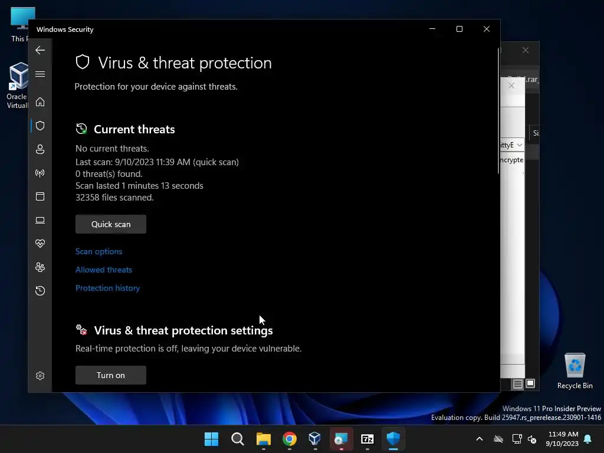Click the Current threats heading icon

81,129
